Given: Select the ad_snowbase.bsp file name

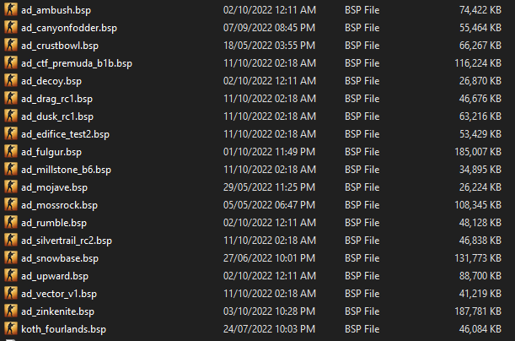Looking at the screenshot, I should pyautogui.click(x=60, y=259).
